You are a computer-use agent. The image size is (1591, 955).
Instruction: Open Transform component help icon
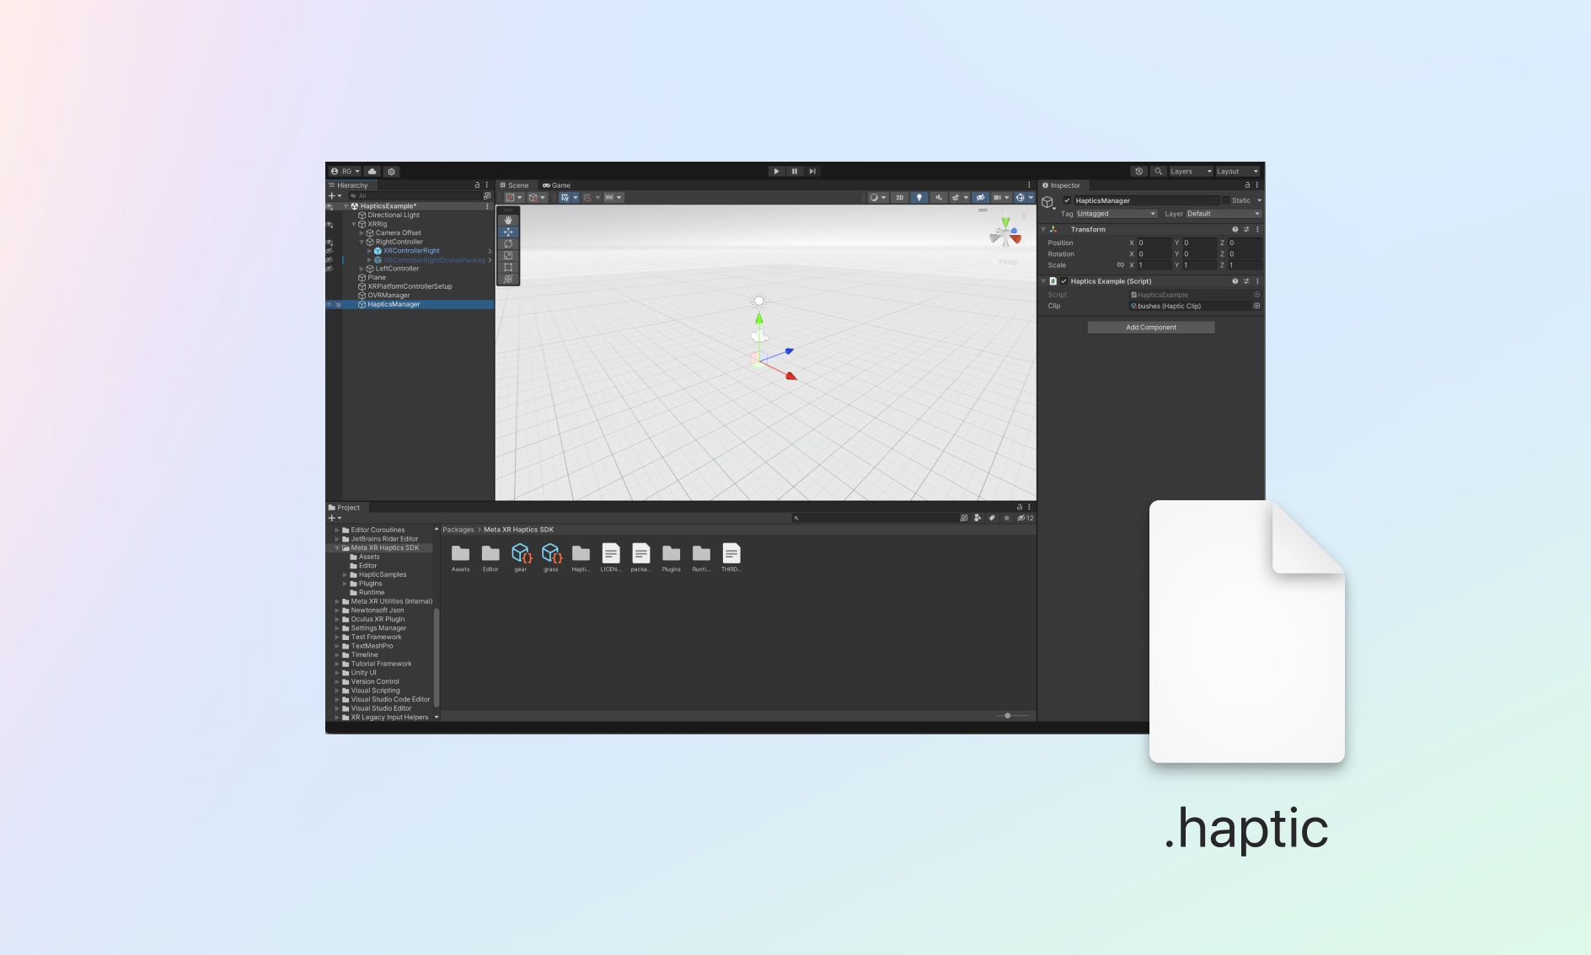point(1235,229)
